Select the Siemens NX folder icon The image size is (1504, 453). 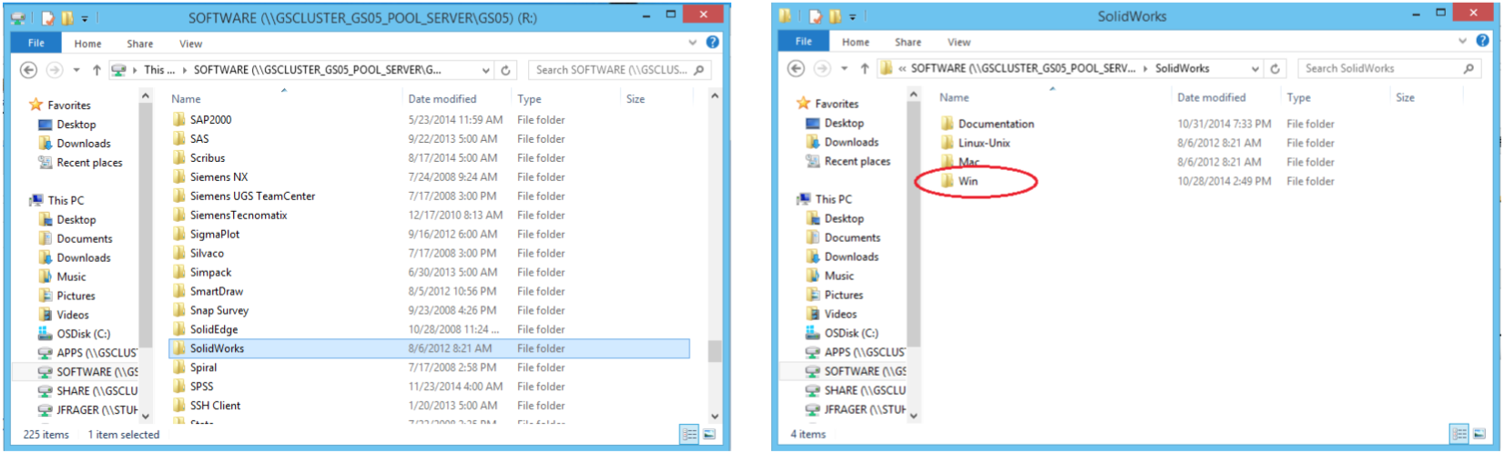click(x=179, y=177)
